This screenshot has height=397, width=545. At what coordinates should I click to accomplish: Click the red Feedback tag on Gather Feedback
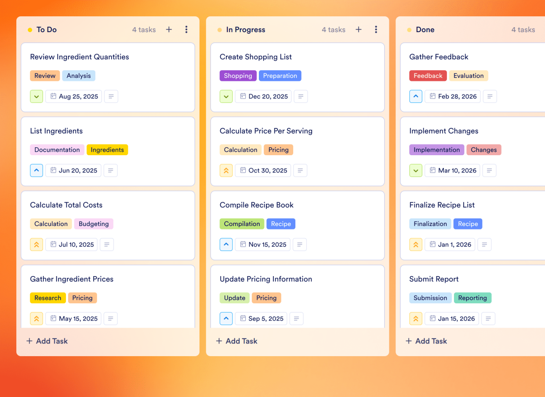click(x=428, y=76)
